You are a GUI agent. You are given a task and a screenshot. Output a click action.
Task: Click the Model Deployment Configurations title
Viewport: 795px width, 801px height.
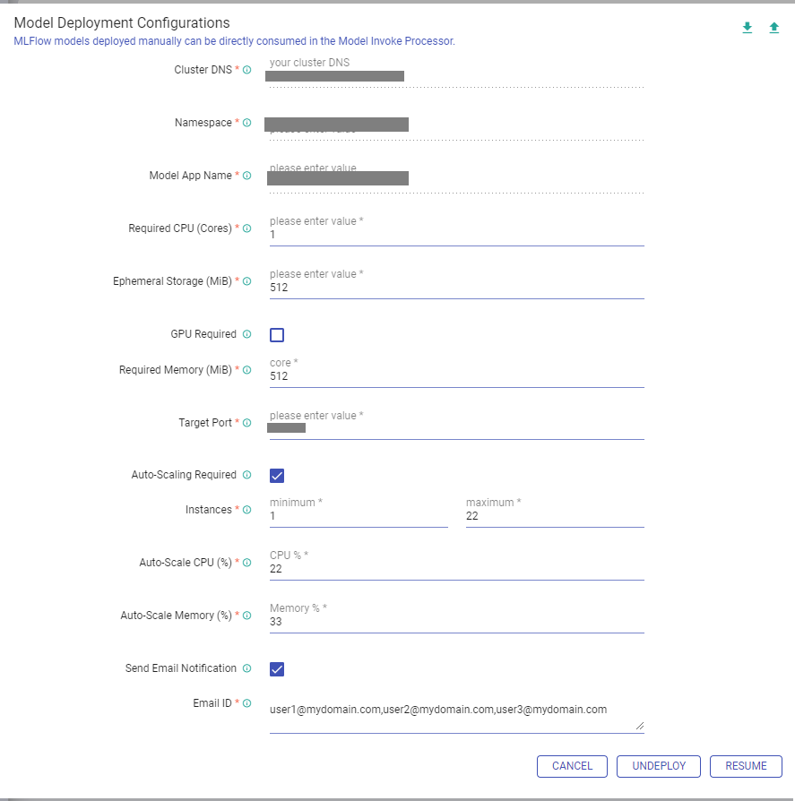(x=122, y=23)
